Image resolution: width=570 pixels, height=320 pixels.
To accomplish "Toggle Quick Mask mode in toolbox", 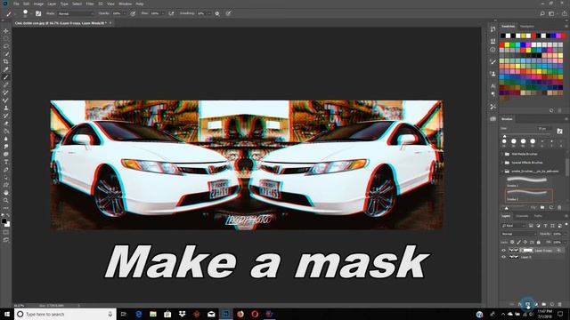I will [x=6, y=232].
